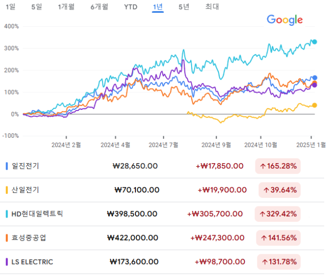
Task: Open the LS ELECTRIC stock row
Action: 162,262
